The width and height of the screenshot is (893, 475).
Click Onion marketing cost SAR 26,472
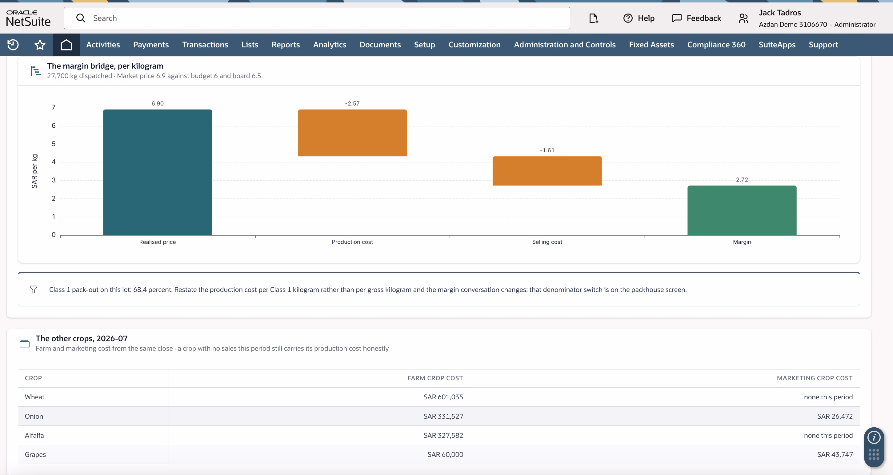pos(835,416)
